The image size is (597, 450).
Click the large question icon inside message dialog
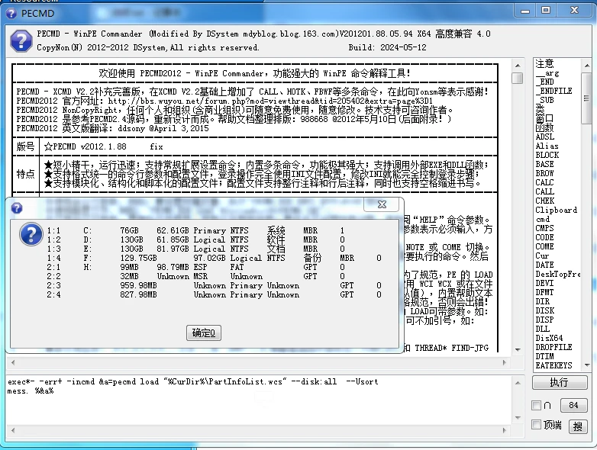pyautogui.click(x=31, y=234)
